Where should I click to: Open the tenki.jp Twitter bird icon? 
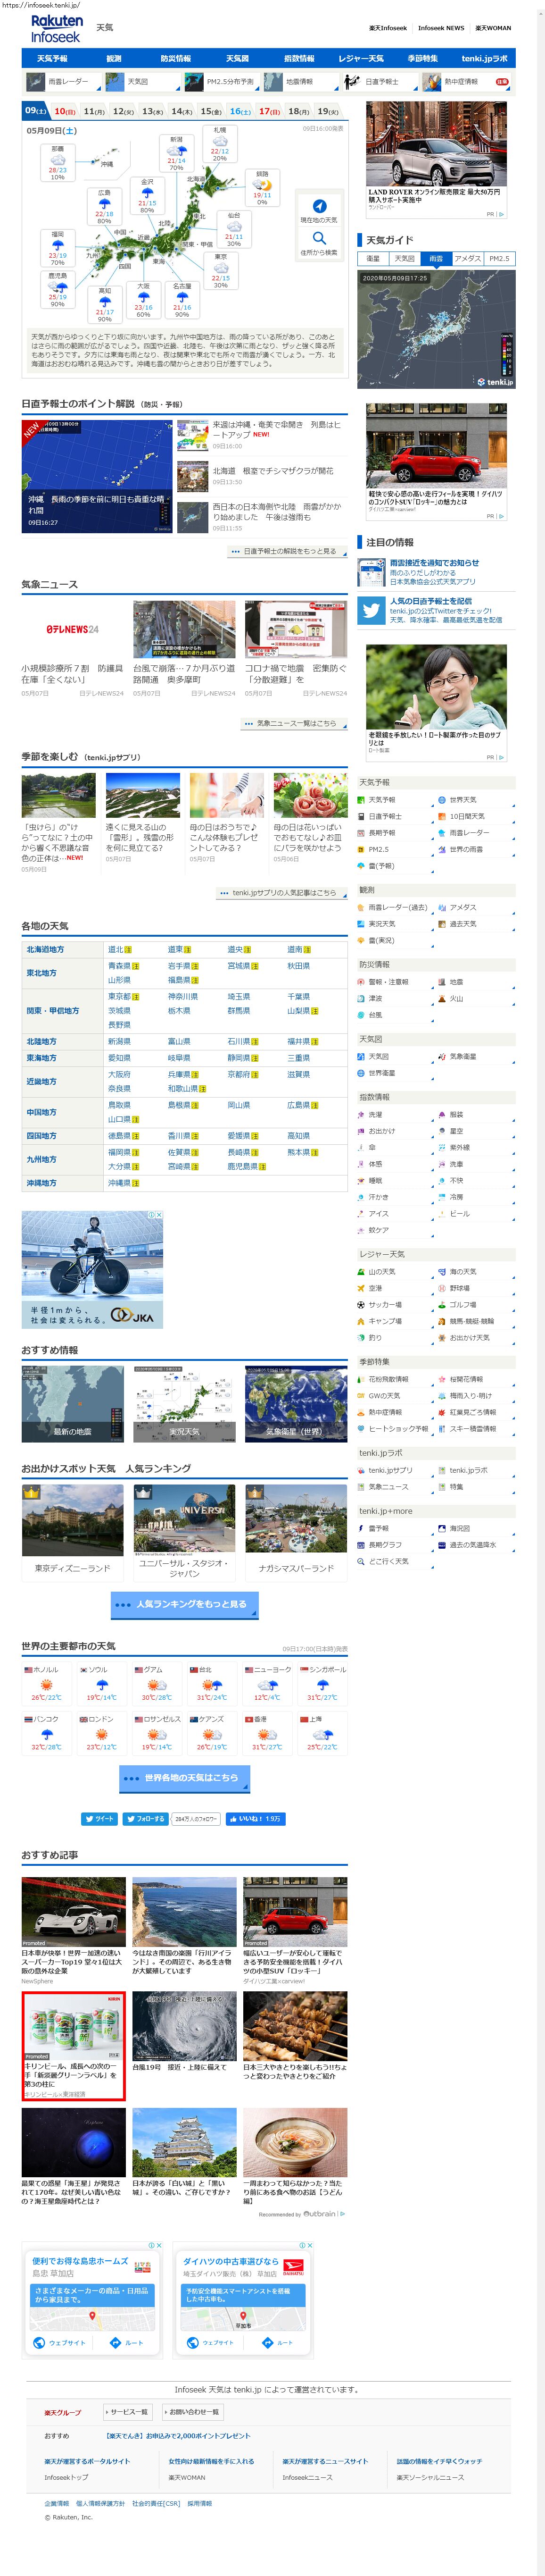[x=372, y=611]
